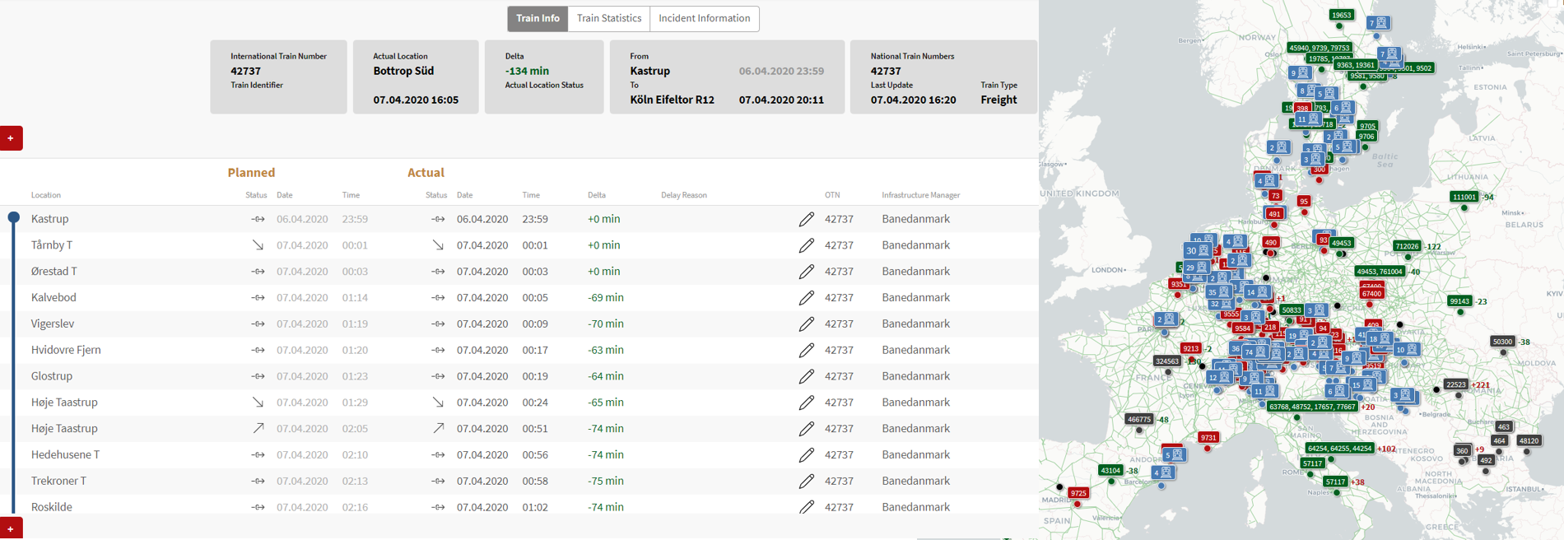Expand the lower red plus panel
Image resolution: width=1564 pixels, height=540 pixels.
11,528
